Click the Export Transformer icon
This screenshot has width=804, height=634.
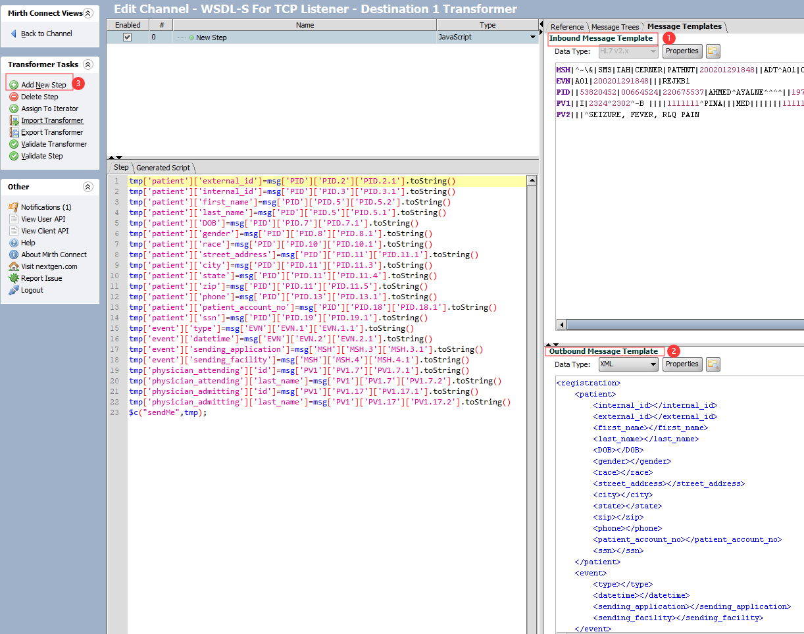pyautogui.click(x=14, y=132)
